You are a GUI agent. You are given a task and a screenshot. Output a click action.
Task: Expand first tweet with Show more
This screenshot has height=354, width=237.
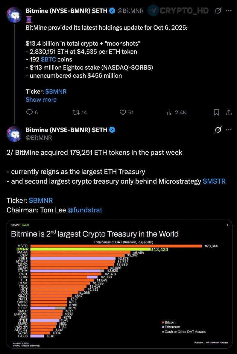pyautogui.click(x=41, y=100)
